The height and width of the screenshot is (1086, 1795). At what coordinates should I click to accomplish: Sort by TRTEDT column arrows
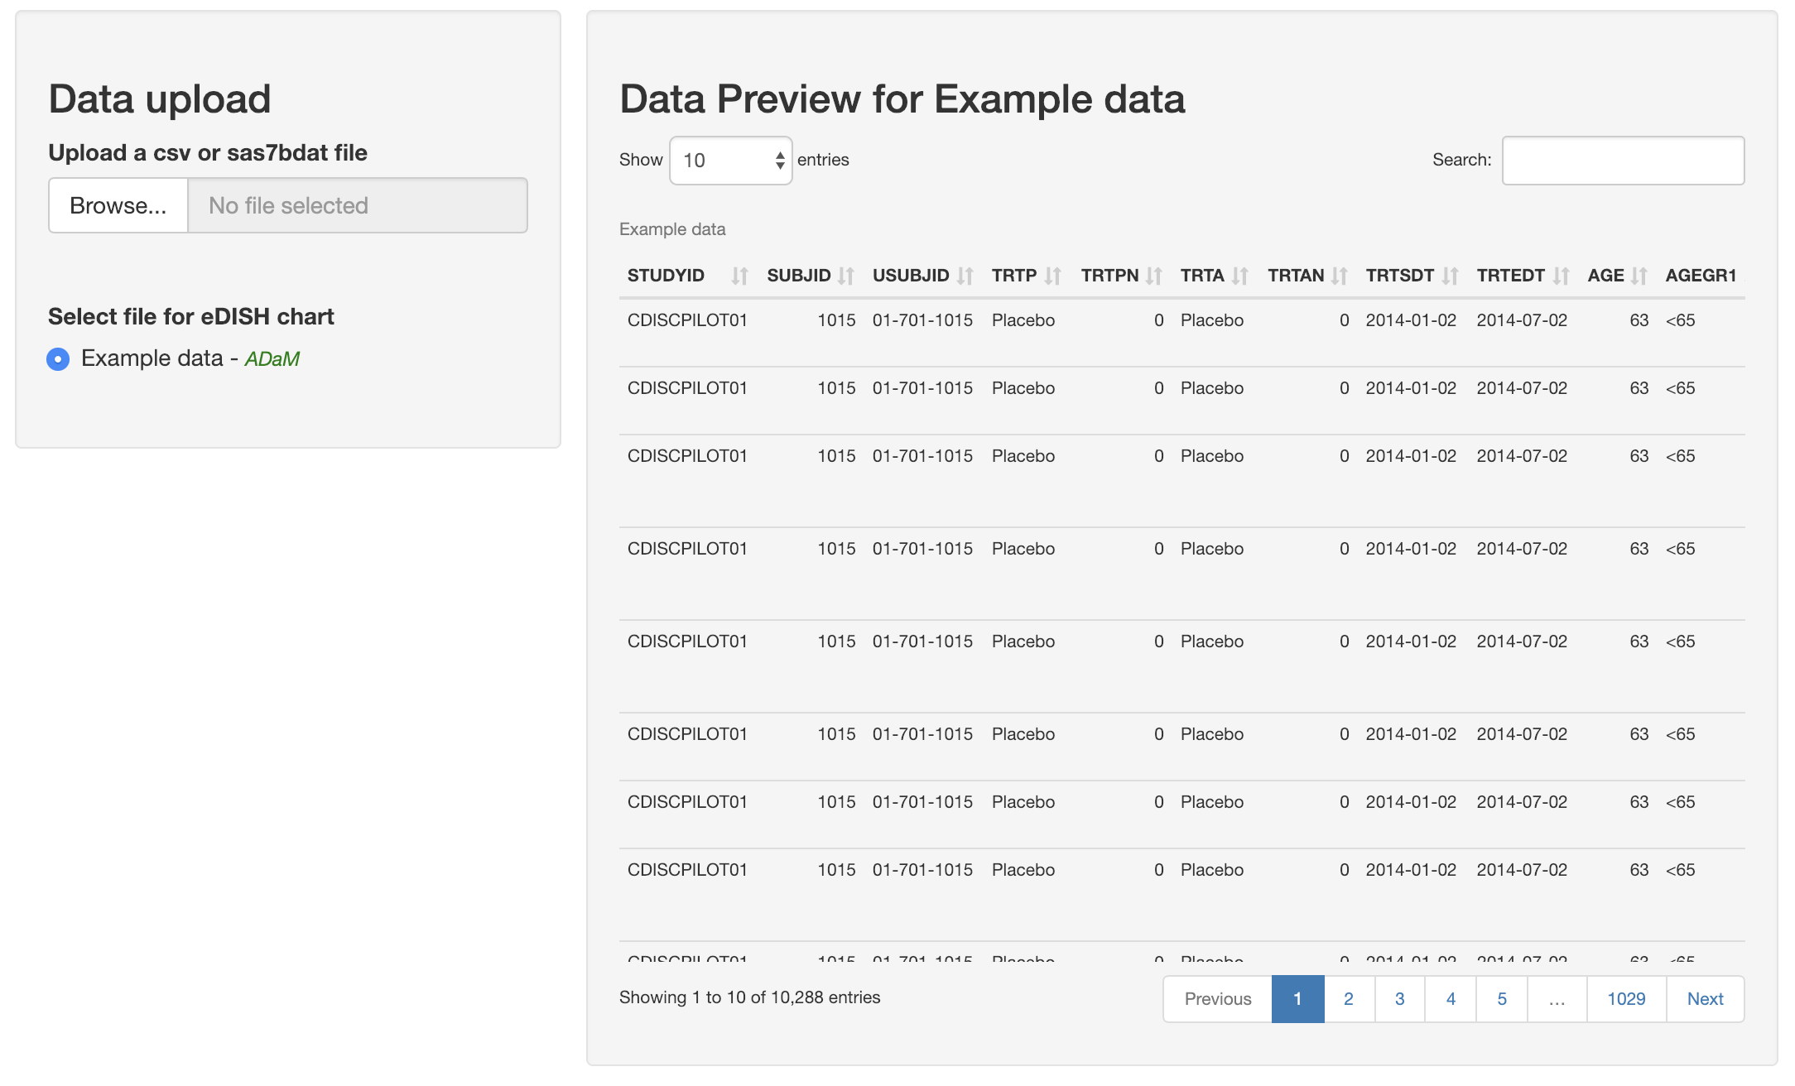(x=1561, y=276)
